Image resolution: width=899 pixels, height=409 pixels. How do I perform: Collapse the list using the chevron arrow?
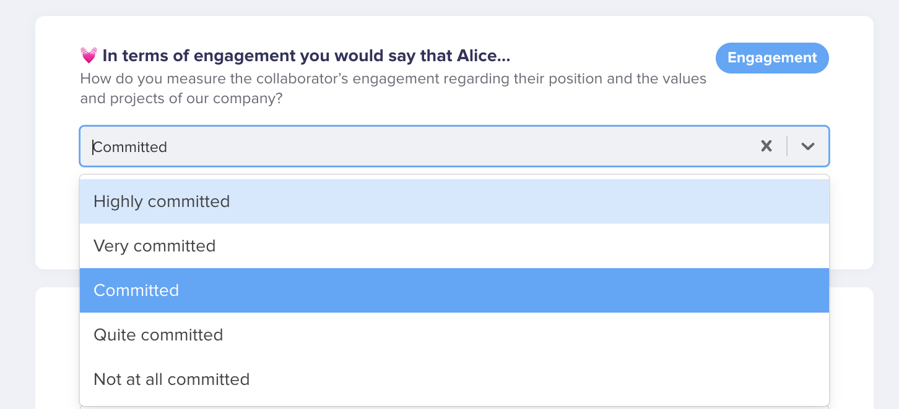pos(807,146)
